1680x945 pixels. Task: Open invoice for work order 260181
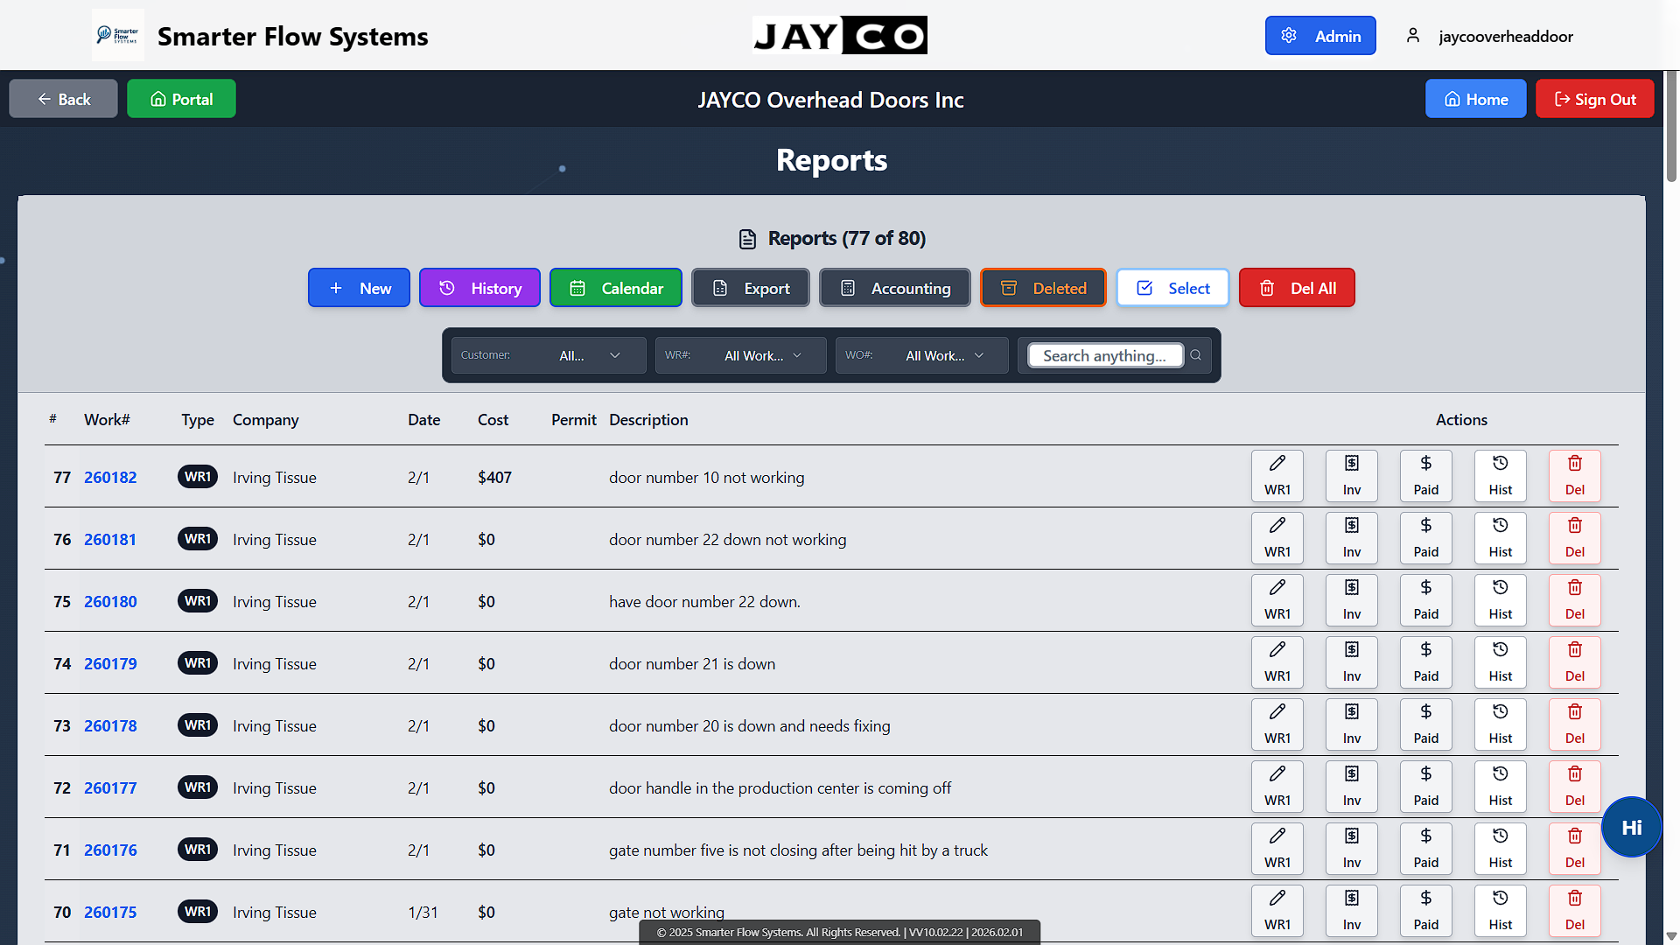(1351, 538)
